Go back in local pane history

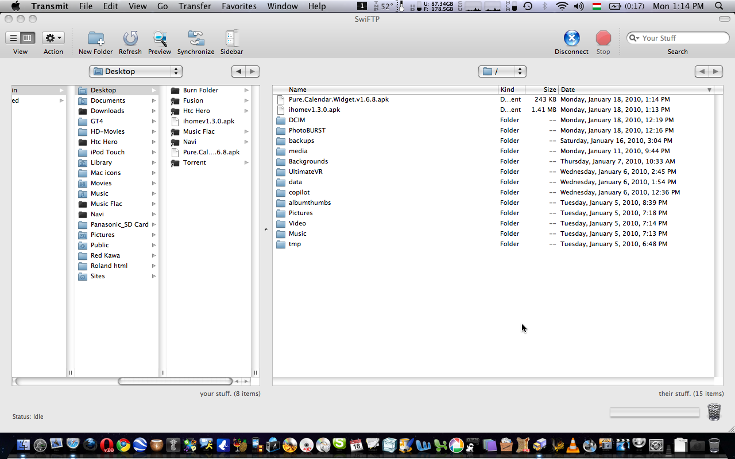(x=238, y=71)
